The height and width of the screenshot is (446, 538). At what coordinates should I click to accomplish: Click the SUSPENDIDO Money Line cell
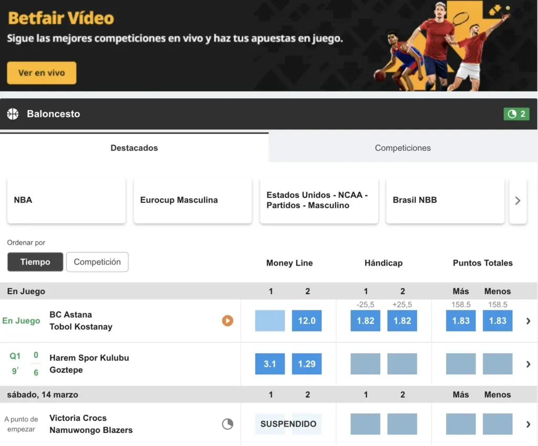(x=288, y=424)
